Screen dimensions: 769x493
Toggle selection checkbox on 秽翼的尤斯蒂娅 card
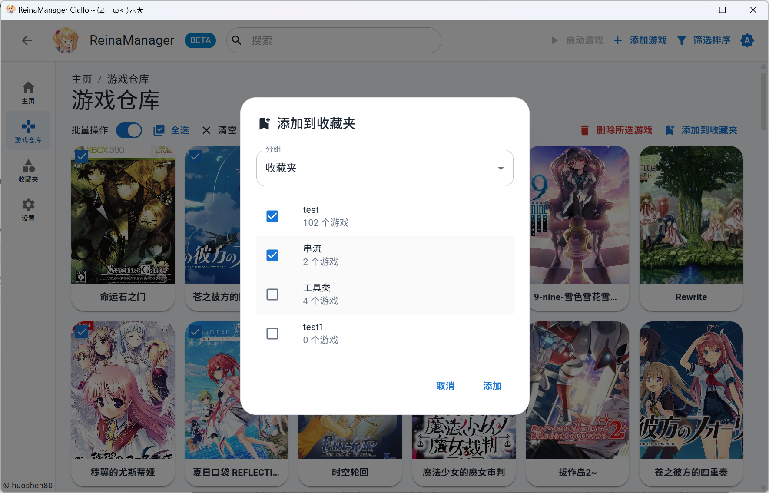82,332
